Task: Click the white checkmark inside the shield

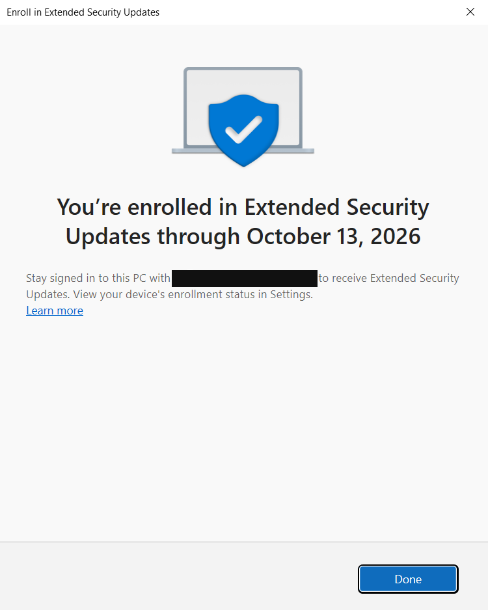Action: click(x=243, y=130)
